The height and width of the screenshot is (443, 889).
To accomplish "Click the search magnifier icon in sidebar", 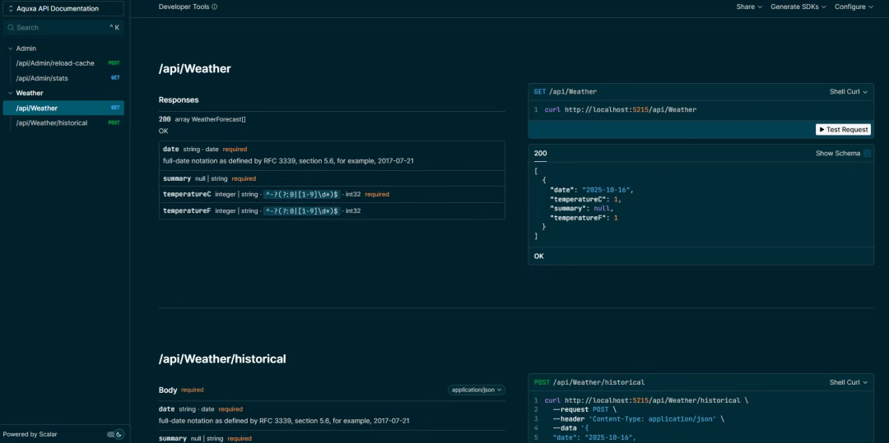I will 11,27.
